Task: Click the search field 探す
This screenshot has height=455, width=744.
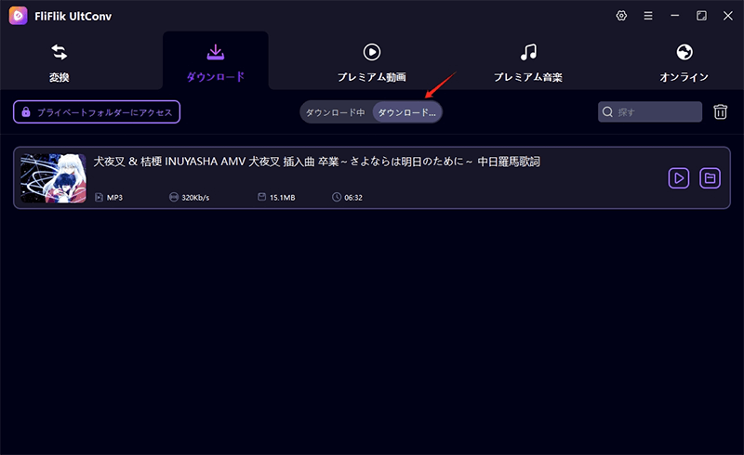Action: pyautogui.click(x=650, y=111)
